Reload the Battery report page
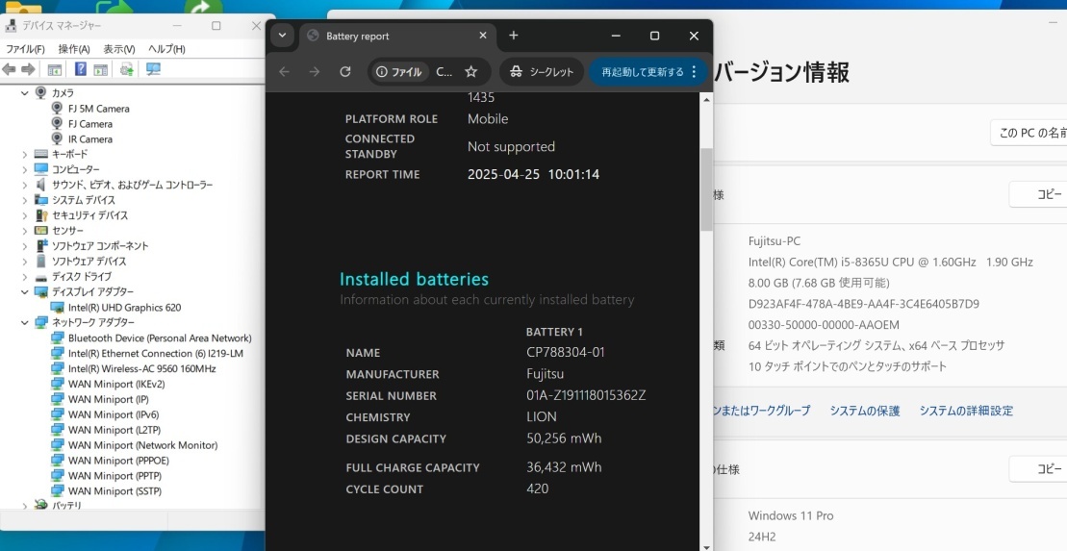The height and width of the screenshot is (551, 1067). tap(345, 71)
